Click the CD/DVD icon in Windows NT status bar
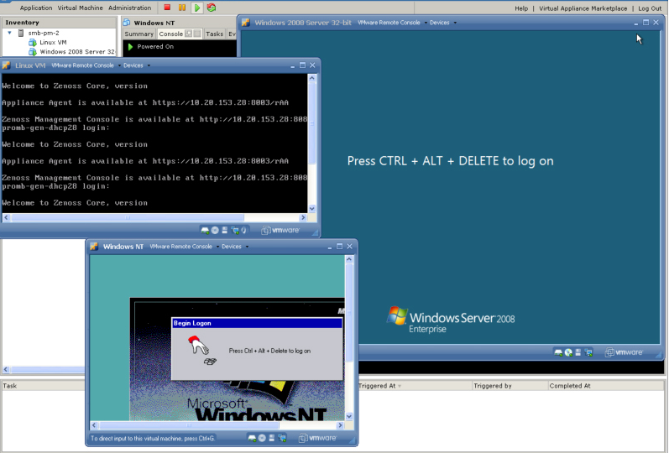 click(262, 438)
